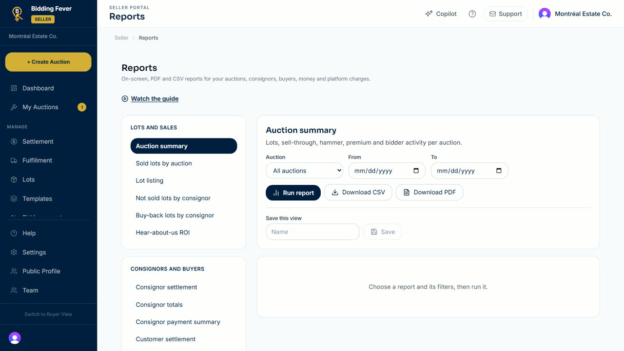
Task: Click Download CSV button
Action: coord(358,193)
